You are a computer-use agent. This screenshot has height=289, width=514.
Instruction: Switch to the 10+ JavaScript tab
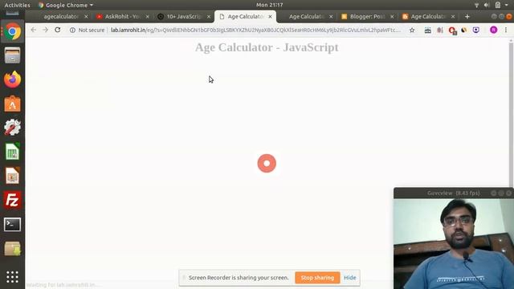tap(184, 16)
